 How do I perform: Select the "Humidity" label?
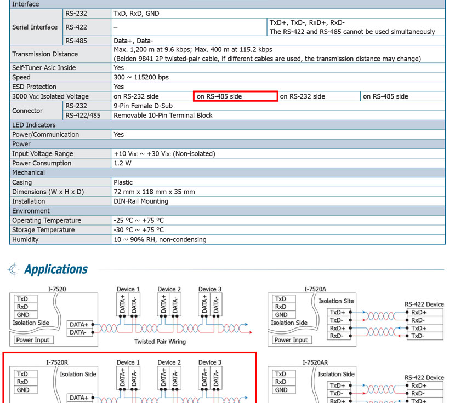tap(25, 239)
